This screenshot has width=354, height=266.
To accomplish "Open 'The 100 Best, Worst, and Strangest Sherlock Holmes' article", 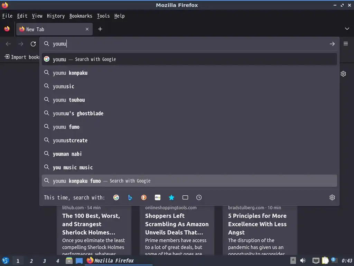I will pos(91,224).
